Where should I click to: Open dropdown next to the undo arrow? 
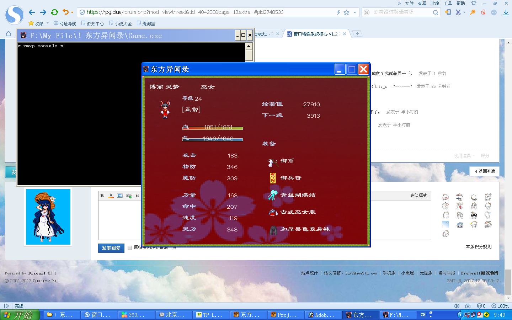click(x=72, y=12)
